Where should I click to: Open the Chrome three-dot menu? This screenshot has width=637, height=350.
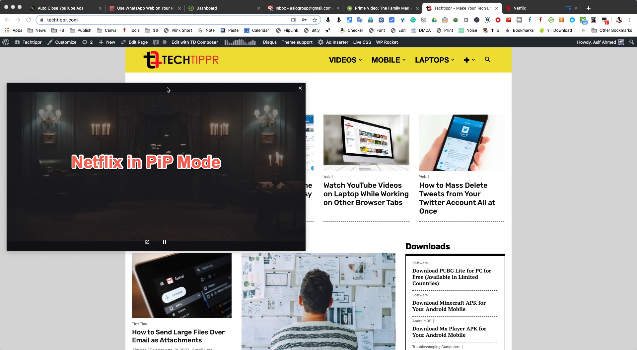coord(630,20)
